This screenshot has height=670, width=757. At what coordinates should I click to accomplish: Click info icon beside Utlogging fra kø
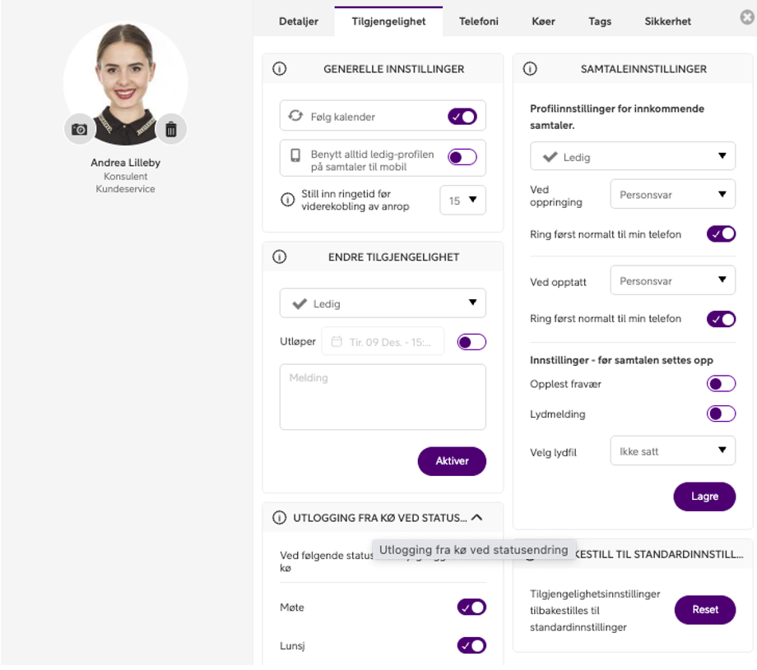[x=279, y=518]
